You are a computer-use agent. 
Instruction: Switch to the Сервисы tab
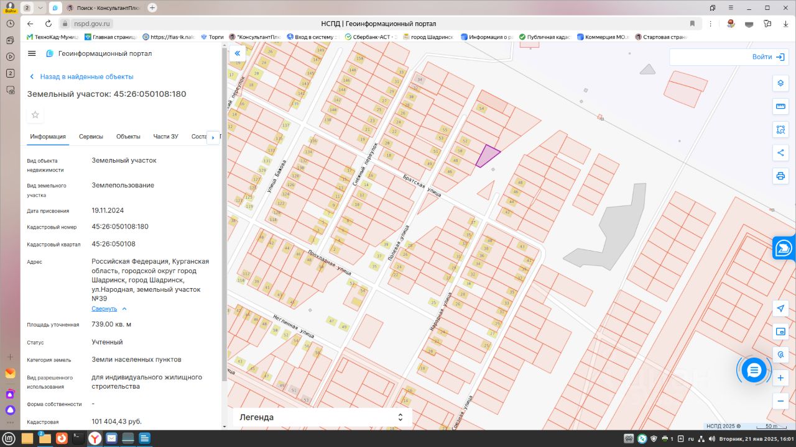(91, 137)
